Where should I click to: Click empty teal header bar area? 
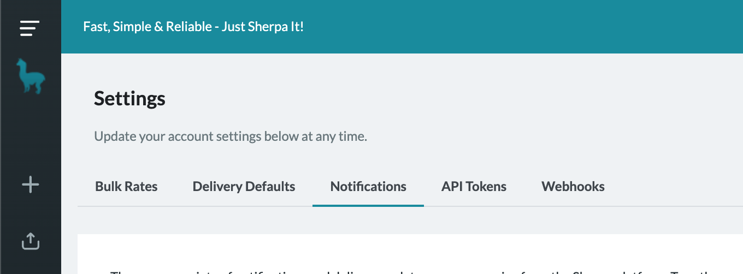(519, 27)
